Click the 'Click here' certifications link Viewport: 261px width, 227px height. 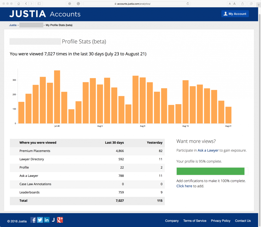pos(184,186)
